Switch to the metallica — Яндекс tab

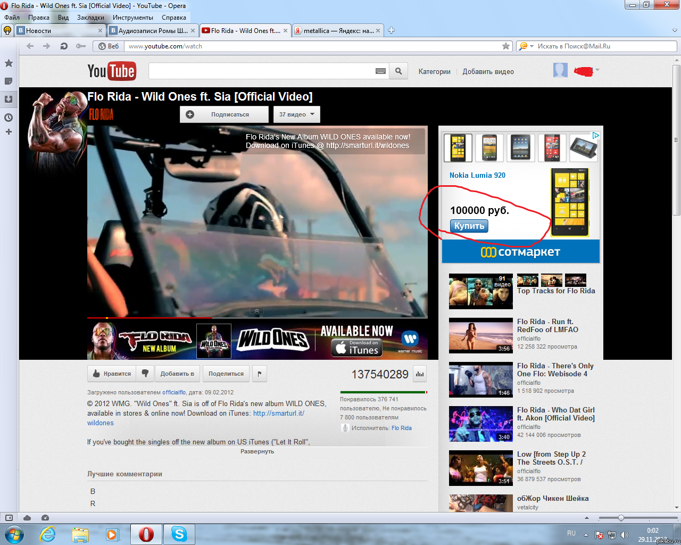pos(338,30)
